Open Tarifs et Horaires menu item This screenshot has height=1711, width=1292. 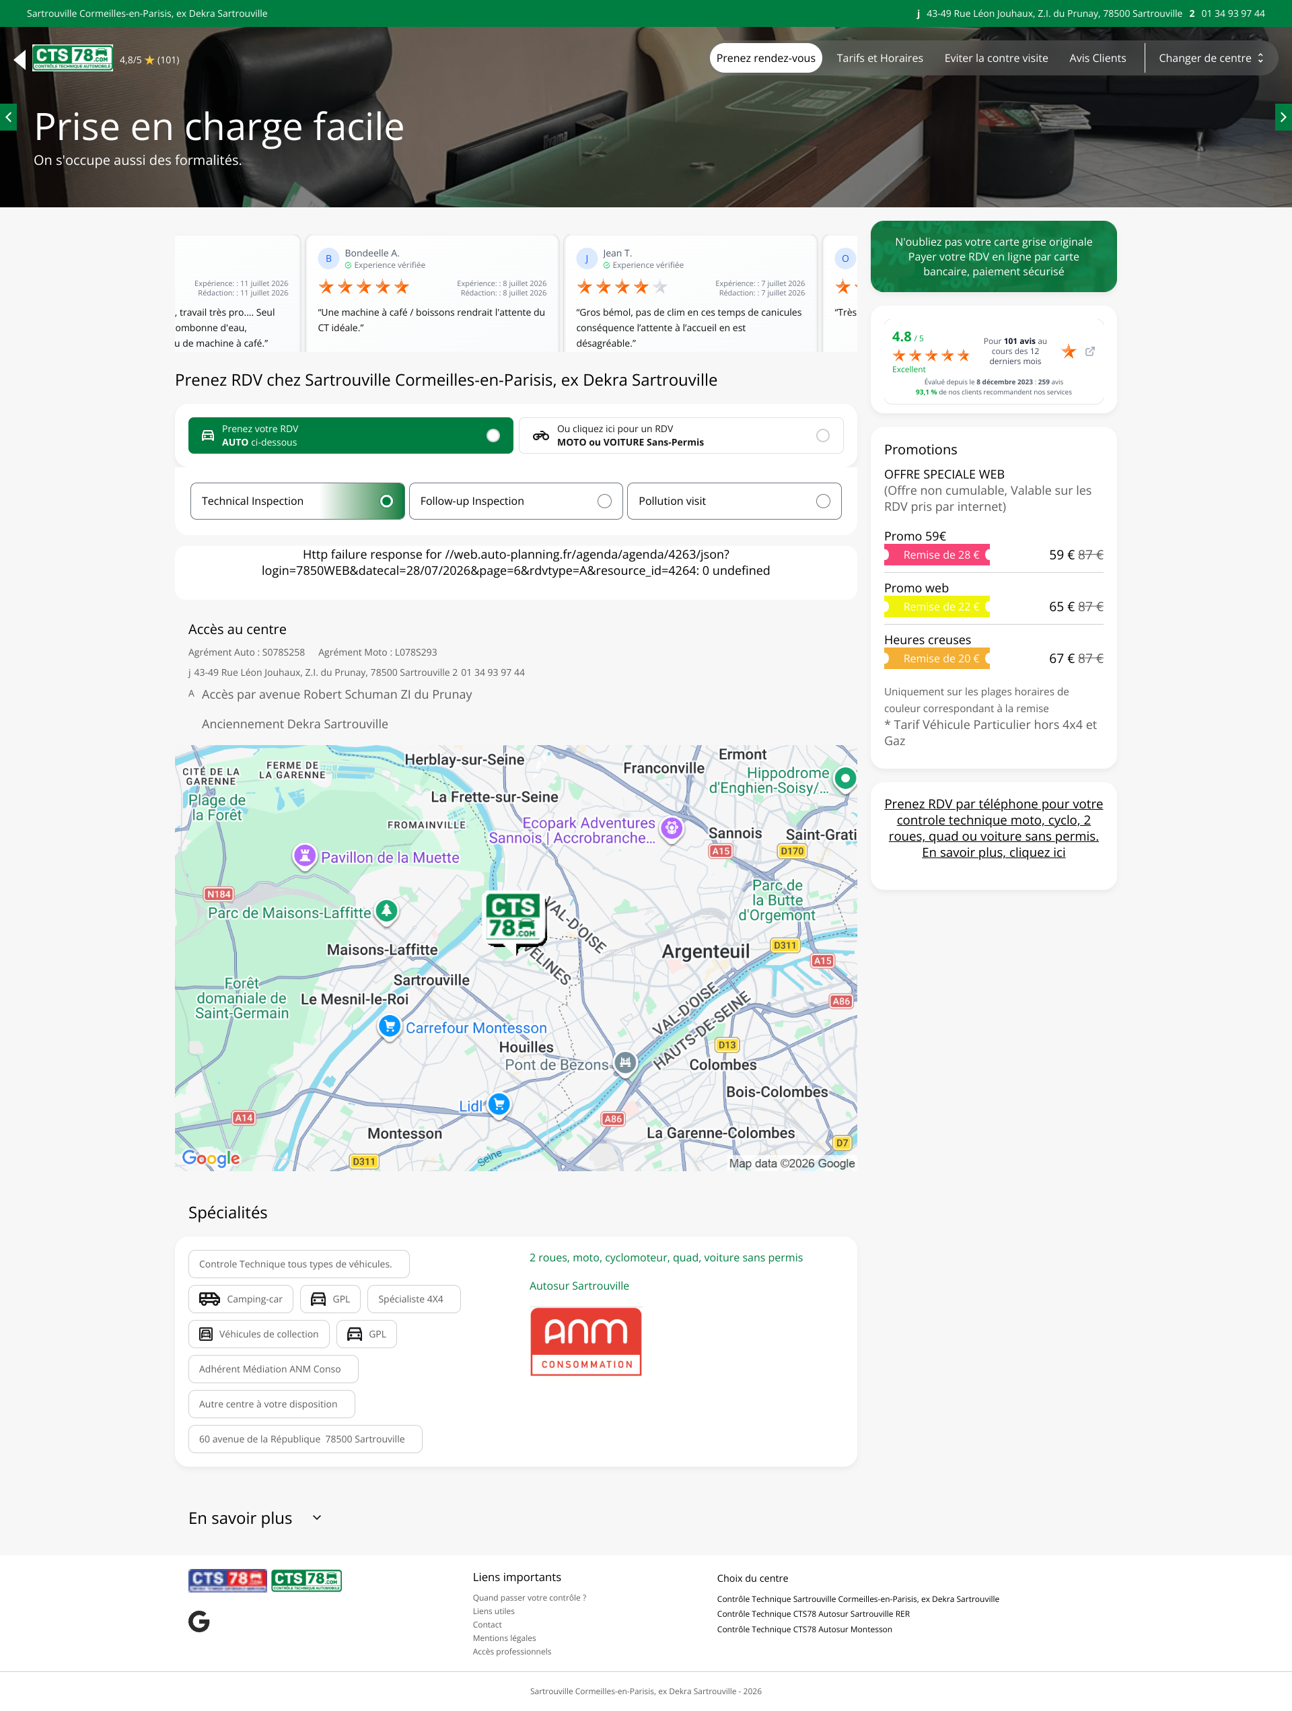(x=879, y=58)
